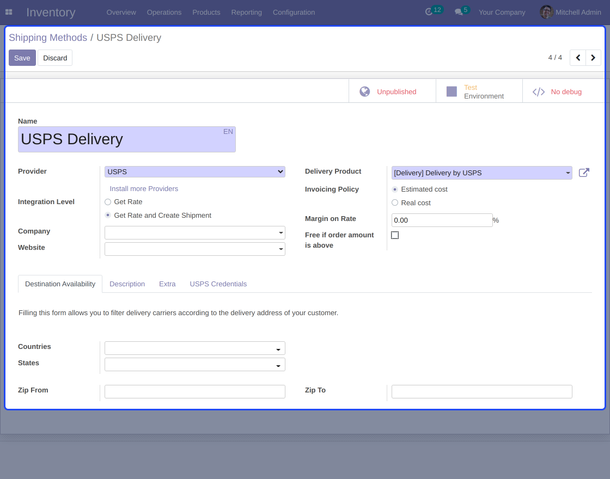Switch to Description tab
Screen dimensions: 610x479
tap(127, 284)
